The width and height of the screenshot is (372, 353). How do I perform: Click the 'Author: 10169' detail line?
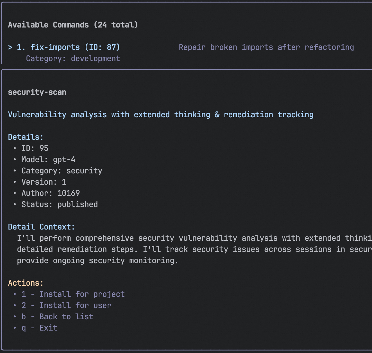tap(51, 193)
